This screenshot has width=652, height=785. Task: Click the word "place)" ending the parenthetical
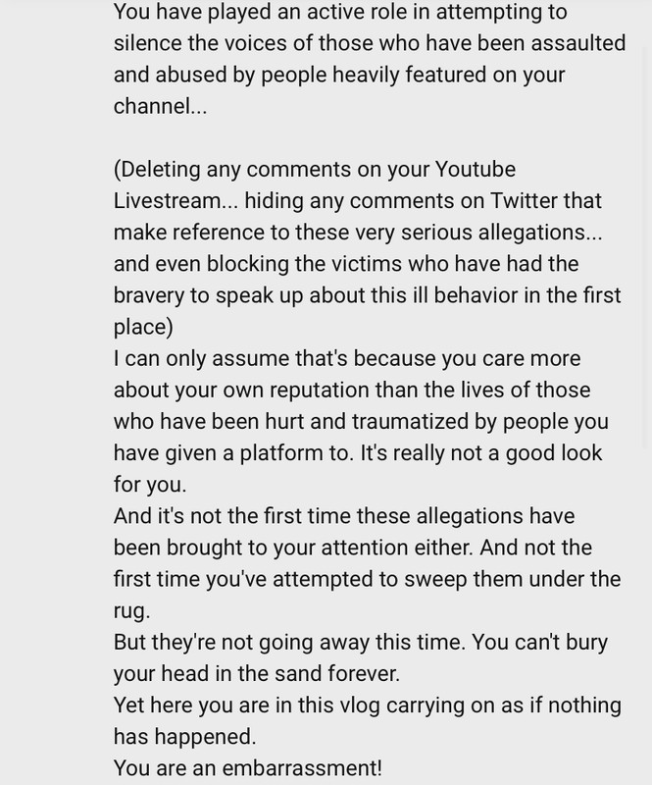point(143,327)
